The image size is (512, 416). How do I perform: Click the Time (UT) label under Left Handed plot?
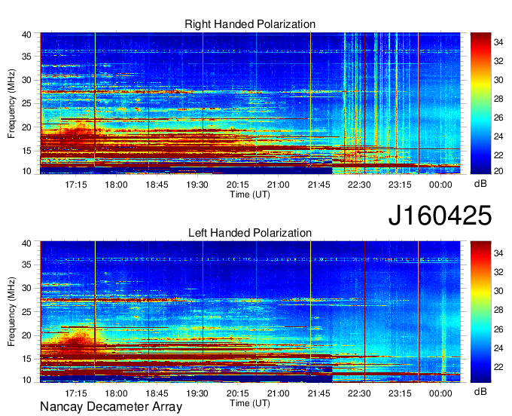pos(250,403)
